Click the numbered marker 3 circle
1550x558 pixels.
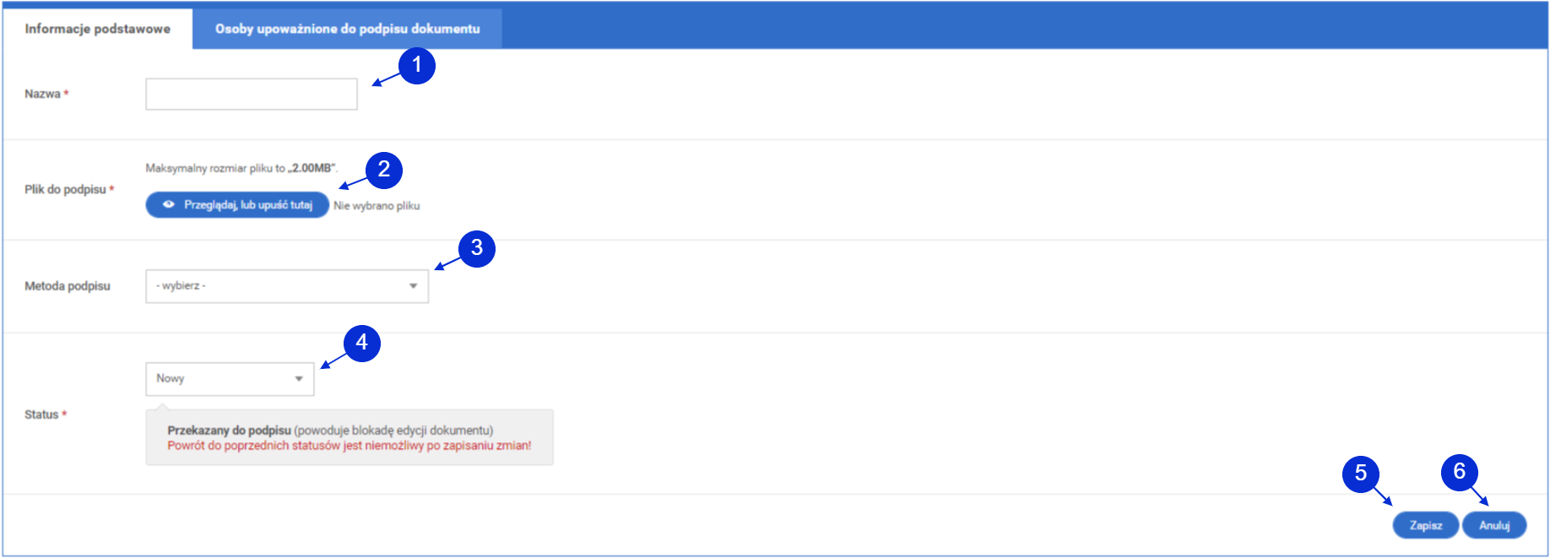pos(477,248)
